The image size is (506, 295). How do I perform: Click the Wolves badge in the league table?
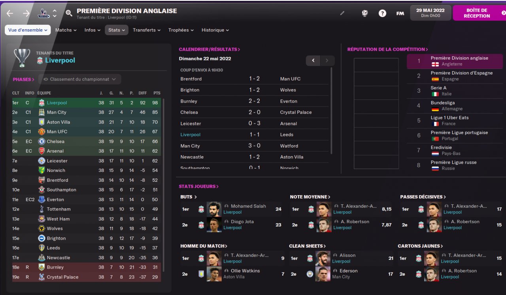[42, 228]
